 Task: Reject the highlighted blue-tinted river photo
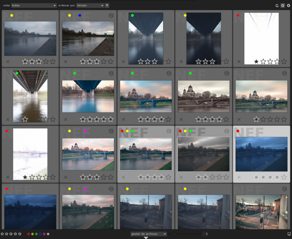point(239,177)
